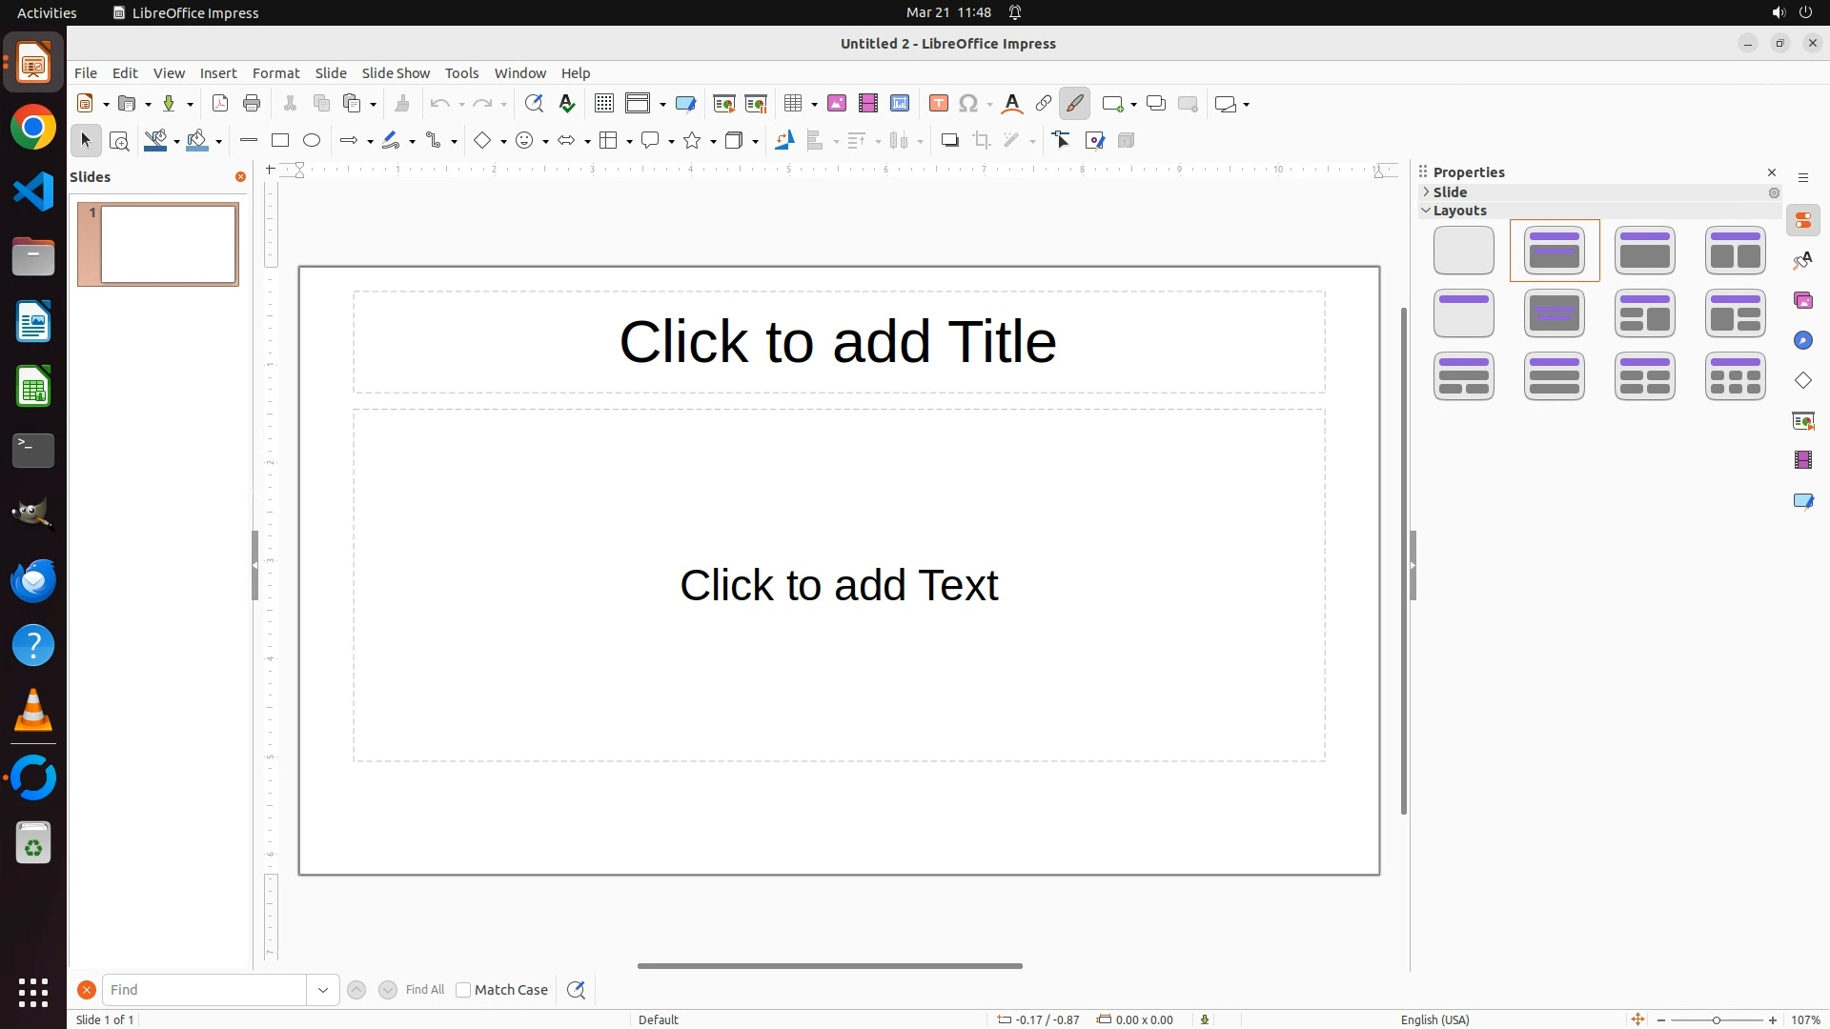This screenshot has height=1029, width=1830.
Task: Click the Export as PDF icon
Action: pyautogui.click(x=220, y=104)
